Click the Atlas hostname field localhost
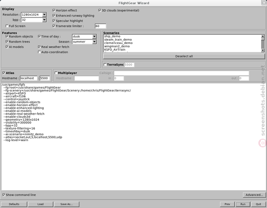This screenshot has height=208, width=267. [28, 78]
